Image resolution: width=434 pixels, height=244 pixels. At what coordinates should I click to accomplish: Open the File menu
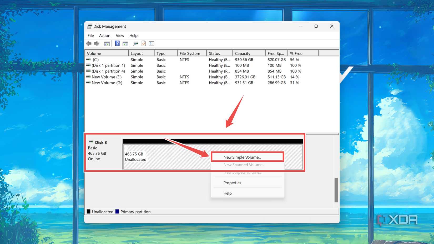pos(90,35)
